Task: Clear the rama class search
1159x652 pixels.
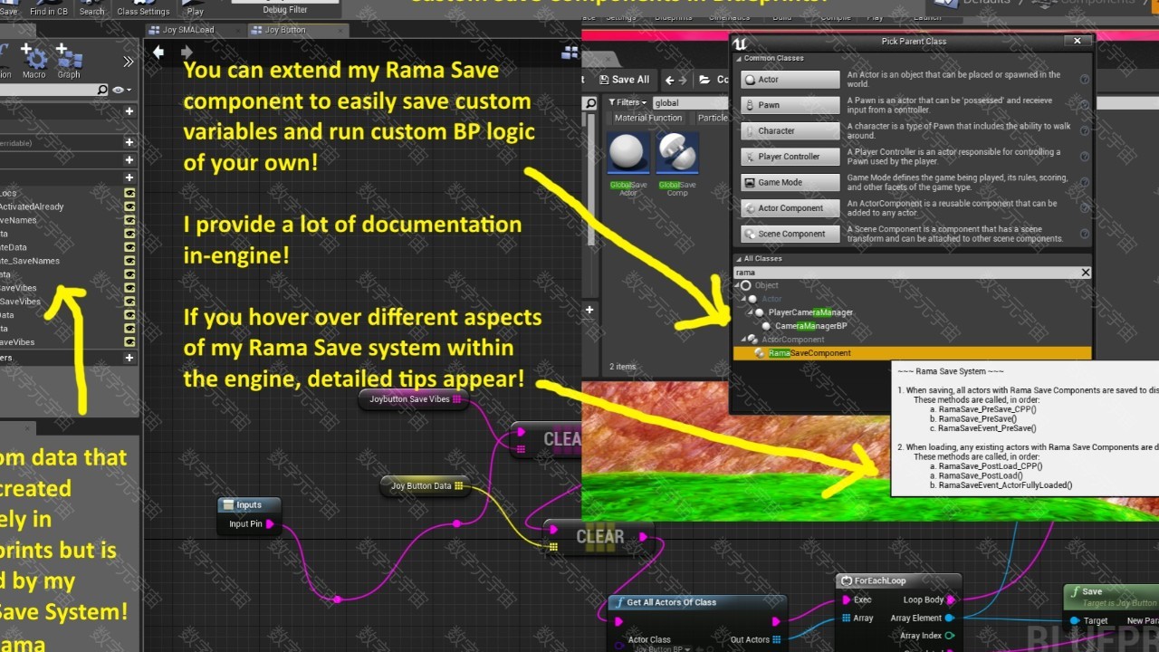Action: (1086, 273)
